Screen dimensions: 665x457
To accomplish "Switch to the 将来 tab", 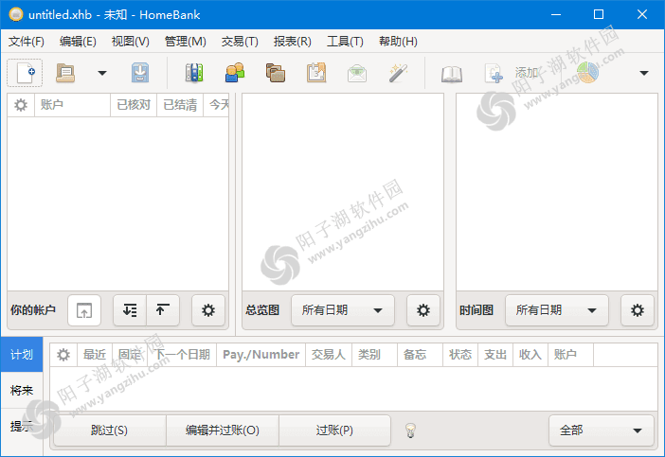I will (22, 390).
